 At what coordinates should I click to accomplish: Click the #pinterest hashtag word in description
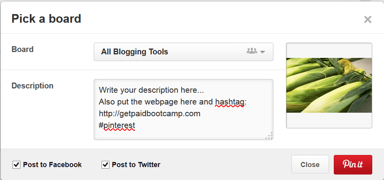pyautogui.click(x=117, y=126)
